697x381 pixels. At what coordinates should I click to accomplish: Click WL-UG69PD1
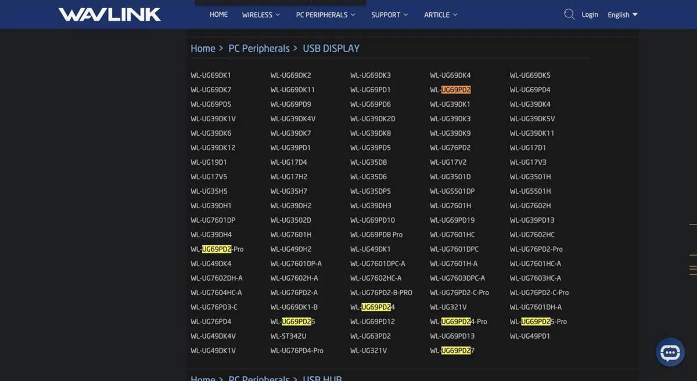coord(371,90)
